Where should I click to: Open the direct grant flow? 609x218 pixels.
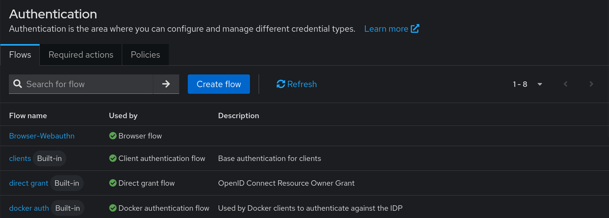[29, 183]
